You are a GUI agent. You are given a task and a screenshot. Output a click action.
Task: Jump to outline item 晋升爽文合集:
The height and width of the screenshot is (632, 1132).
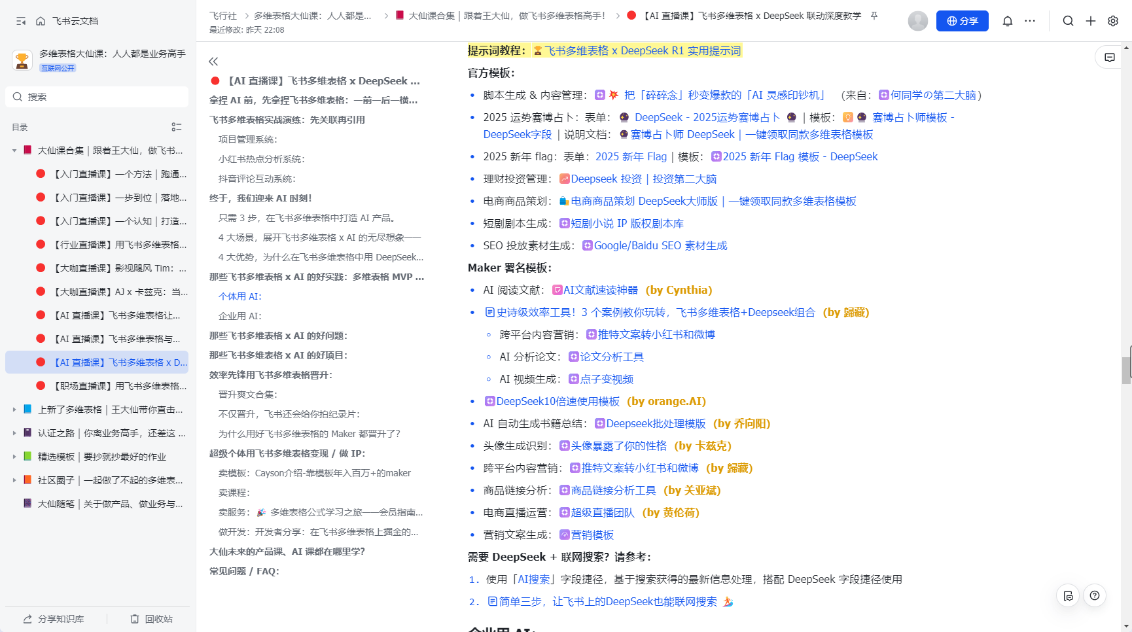click(x=248, y=395)
